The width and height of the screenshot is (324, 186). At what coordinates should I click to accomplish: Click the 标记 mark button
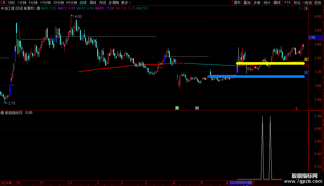297,3
